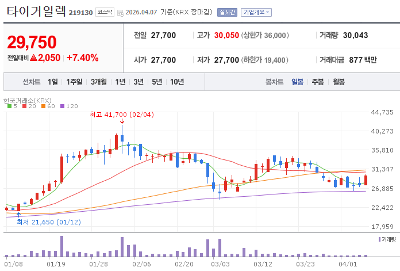Click the 실시간 button
This screenshot has height=271, width=400.
click(227, 12)
